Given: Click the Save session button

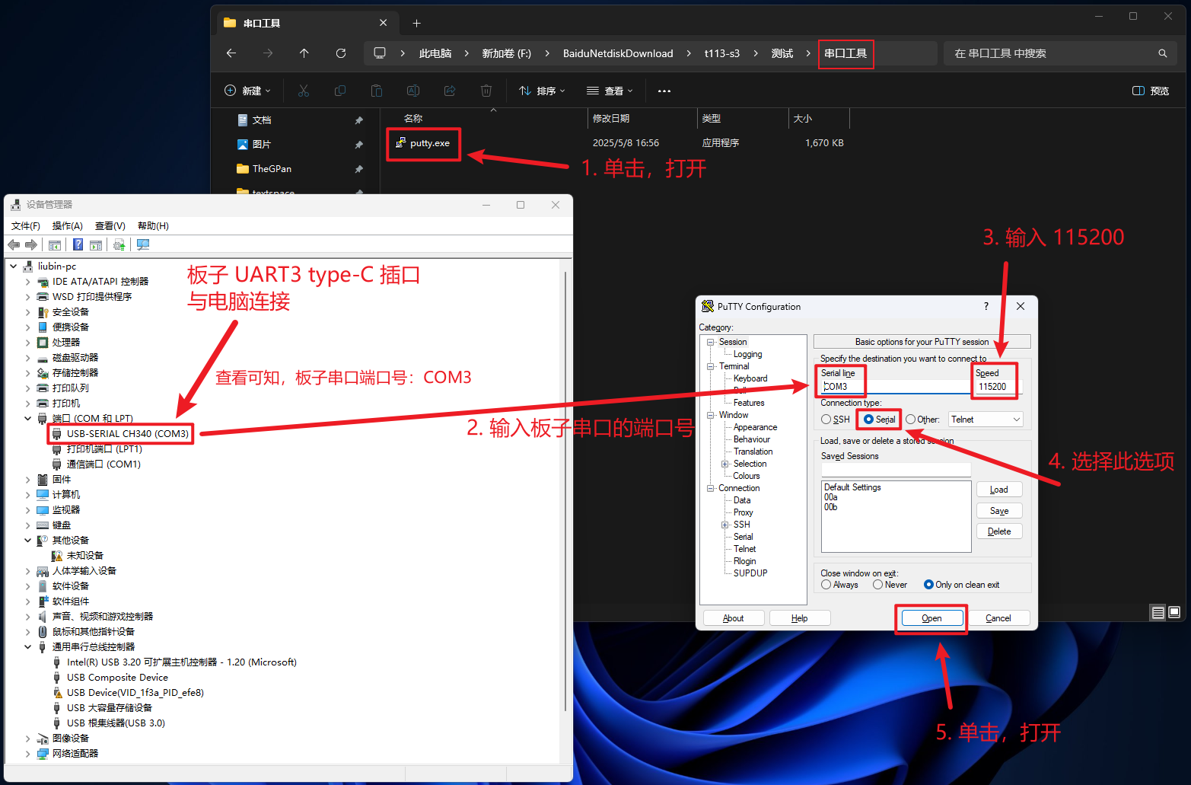Looking at the screenshot, I should click(x=999, y=511).
